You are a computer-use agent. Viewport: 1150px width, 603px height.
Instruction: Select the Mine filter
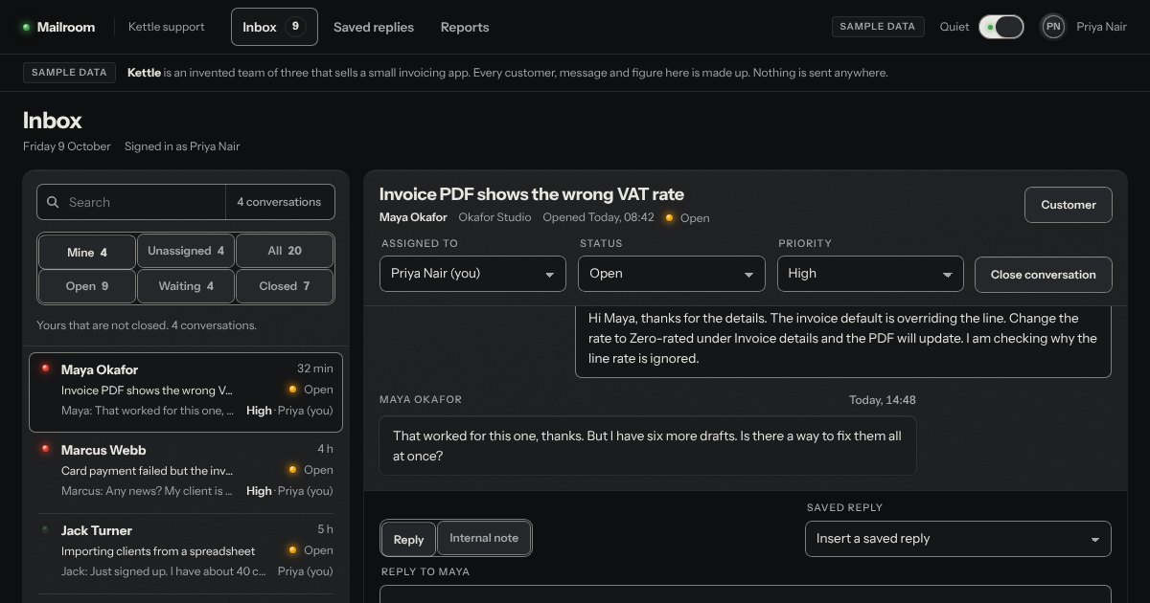[x=87, y=252]
